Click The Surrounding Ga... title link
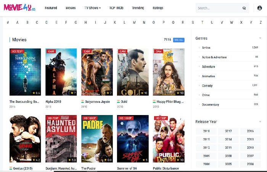 [x=24, y=102]
